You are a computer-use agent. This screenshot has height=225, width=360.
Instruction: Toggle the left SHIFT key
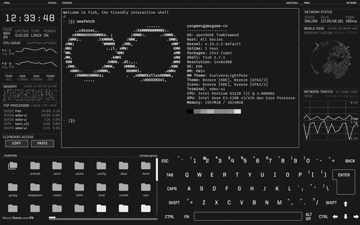(x=174, y=203)
